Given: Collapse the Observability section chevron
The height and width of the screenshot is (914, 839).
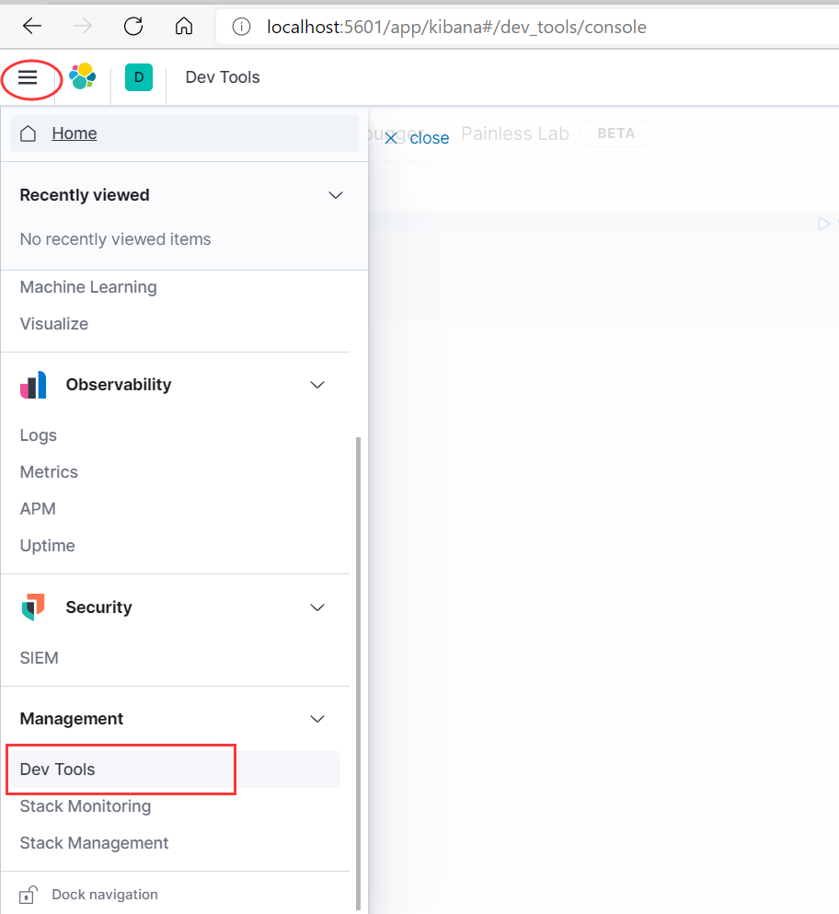Looking at the screenshot, I should coord(317,385).
